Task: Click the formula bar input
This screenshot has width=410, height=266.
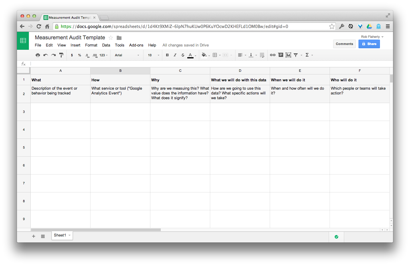Action: (211, 64)
